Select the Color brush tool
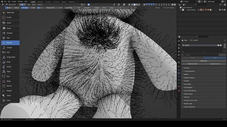 pos(10,100)
